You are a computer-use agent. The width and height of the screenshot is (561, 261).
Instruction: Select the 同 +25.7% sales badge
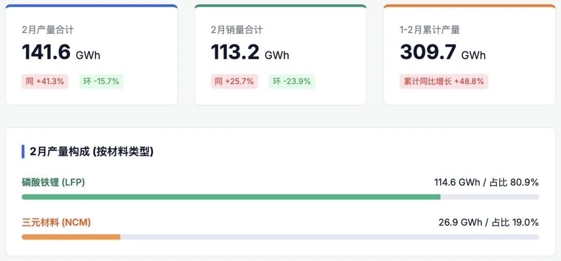click(x=234, y=81)
